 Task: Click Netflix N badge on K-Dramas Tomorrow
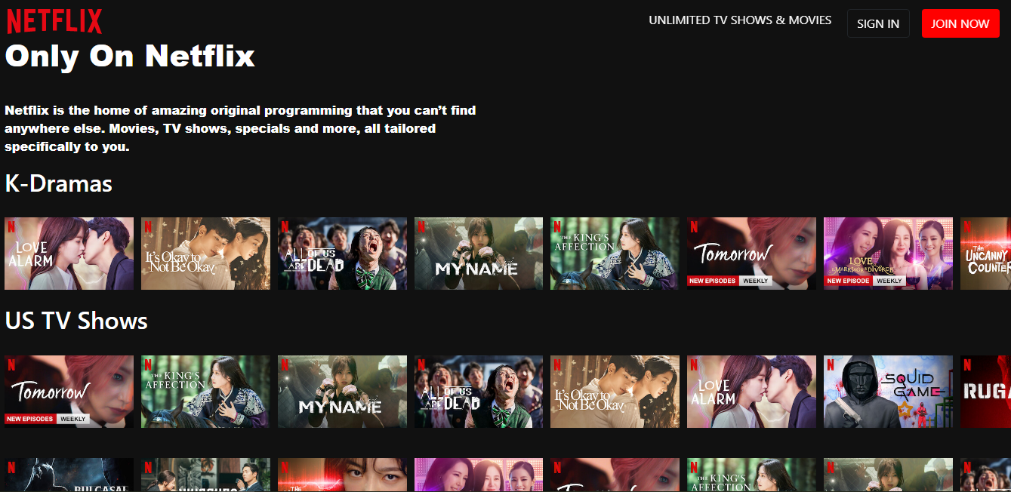pyautogui.click(x=694, y=226)
